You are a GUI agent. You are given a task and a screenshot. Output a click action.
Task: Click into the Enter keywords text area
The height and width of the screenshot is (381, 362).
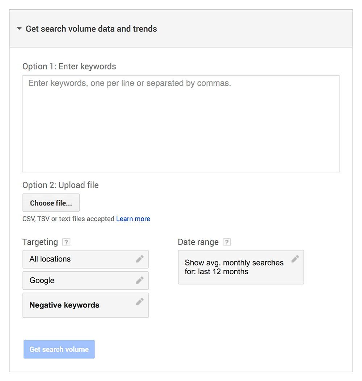181,123
